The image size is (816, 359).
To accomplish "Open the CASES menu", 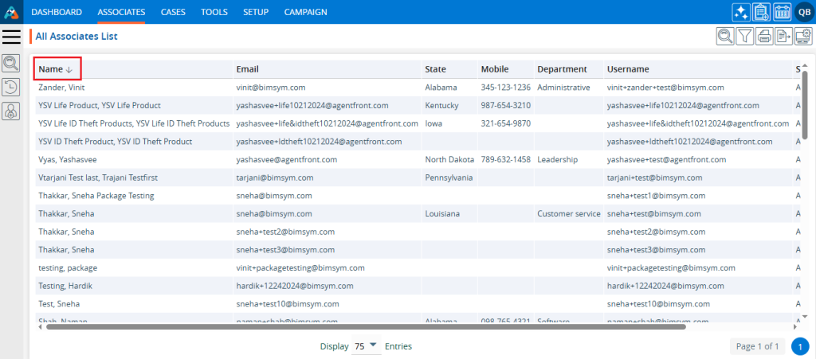I will (x=173, y=12).
